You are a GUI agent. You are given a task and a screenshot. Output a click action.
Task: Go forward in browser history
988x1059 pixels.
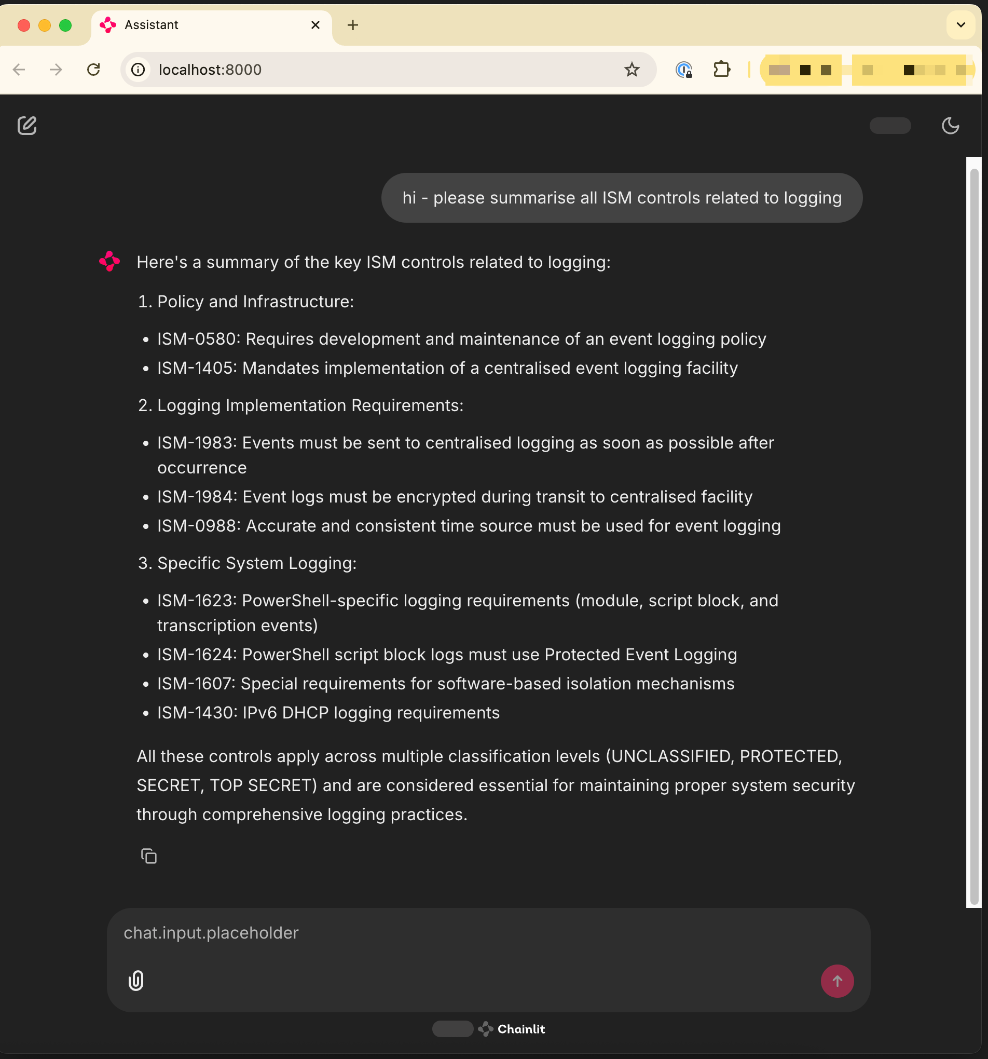(x=56, y=69)
